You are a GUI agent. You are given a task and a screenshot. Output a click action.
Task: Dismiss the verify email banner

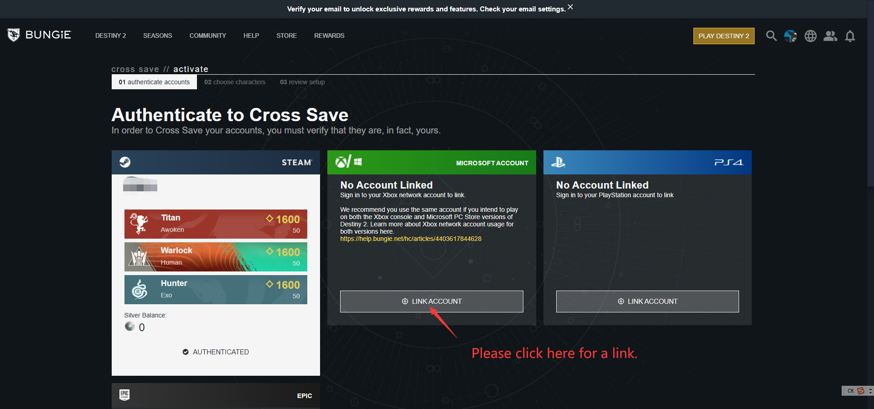pos(570,7)
